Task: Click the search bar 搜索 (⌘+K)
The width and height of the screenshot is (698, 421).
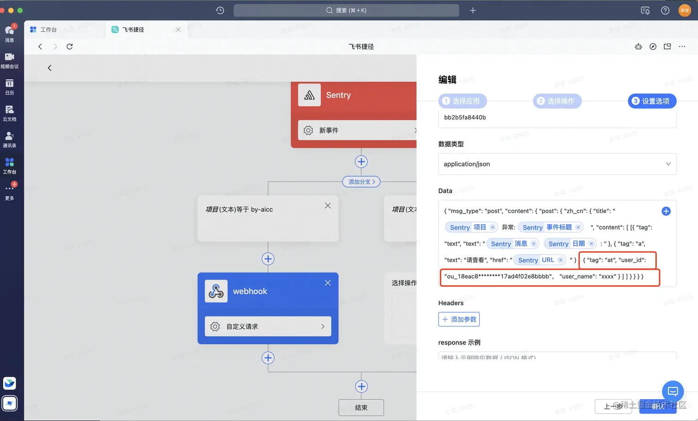Action: [346, 10]
